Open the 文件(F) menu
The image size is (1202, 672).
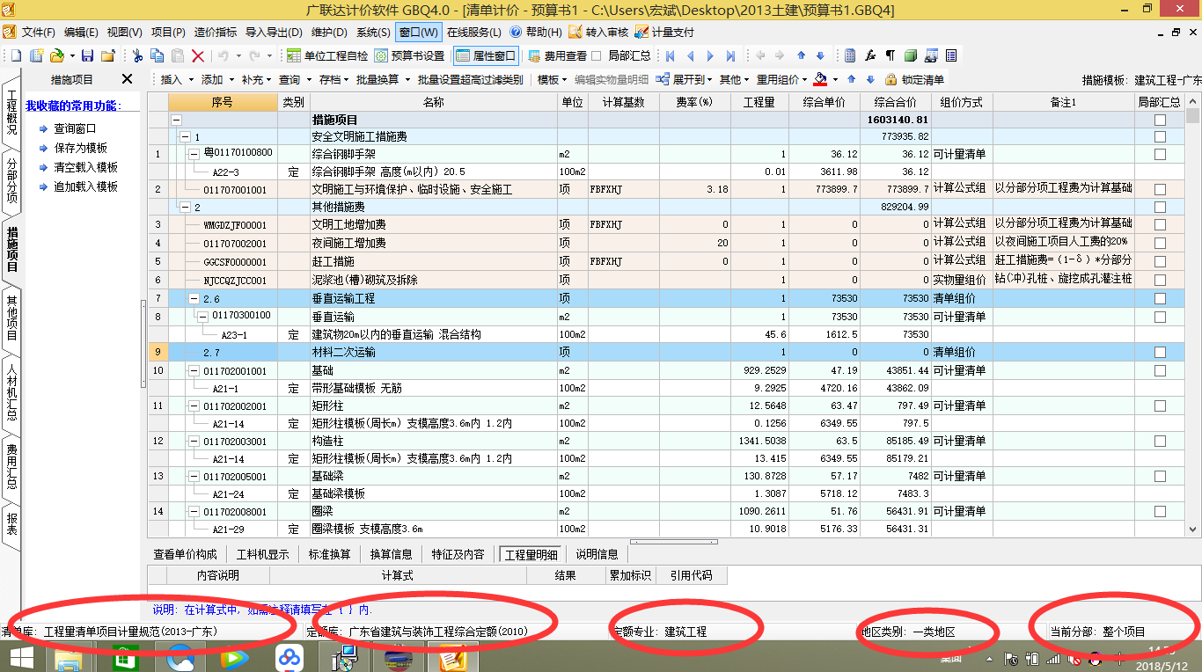point(38,33)
